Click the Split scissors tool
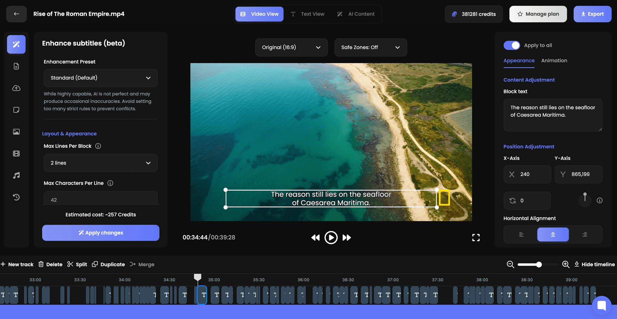The image size is (617, 319). click(x=77, y=264)
